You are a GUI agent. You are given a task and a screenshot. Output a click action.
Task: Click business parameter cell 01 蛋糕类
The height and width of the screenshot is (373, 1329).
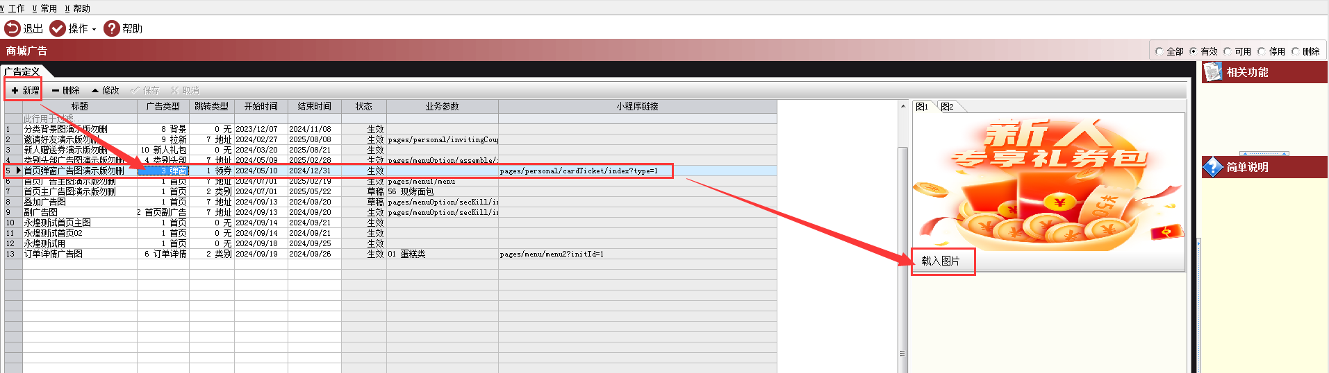pos(443,254)
